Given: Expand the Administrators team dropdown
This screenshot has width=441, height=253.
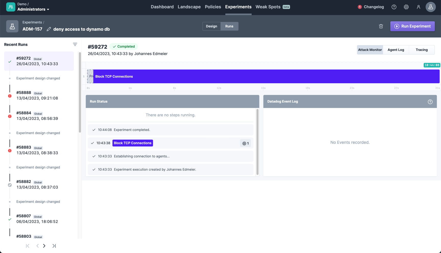Looking at the screenshot, I should 33,9.
